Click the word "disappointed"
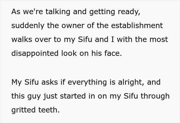Screen dimensions: 180x123 pyautogui.click(x=35, y=54)
